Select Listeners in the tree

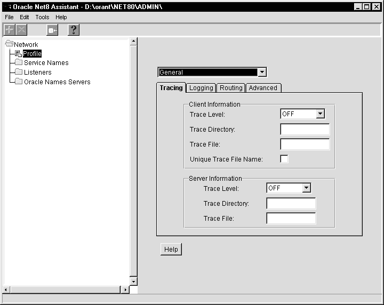[x=38, y=72]
